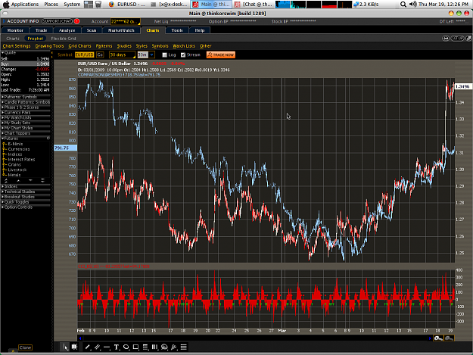The height and width of the screenshot is (355, 473).
Task: Open Applications menu in top panel
Action: click(25, 5)
